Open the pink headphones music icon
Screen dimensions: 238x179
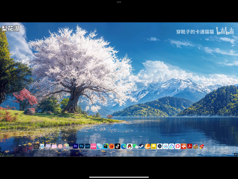tap(60, 146)
